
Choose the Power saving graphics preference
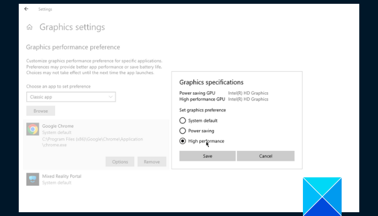click(183, 131)
